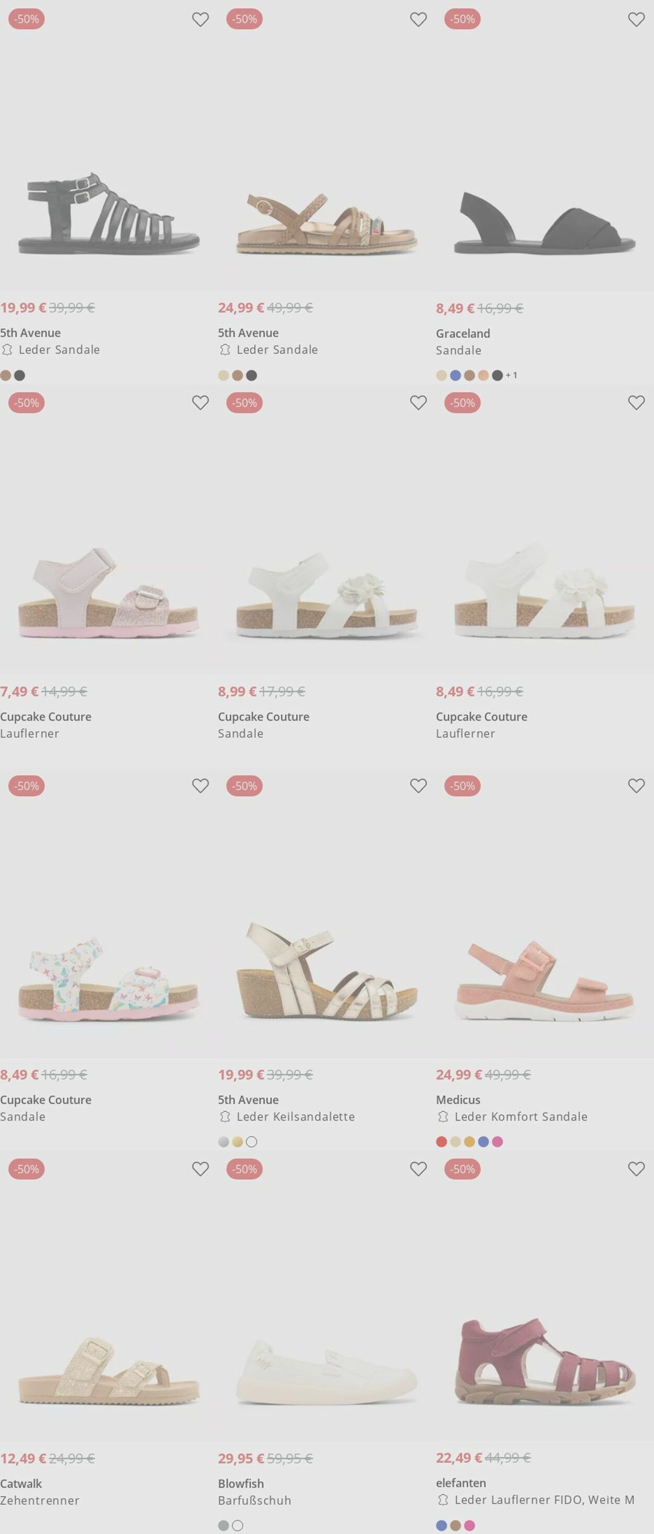This screenshot has width=654, height=1534.
Task: Click heart on Medicus Leder Komfort Sandale
Action: click(636, 786)
